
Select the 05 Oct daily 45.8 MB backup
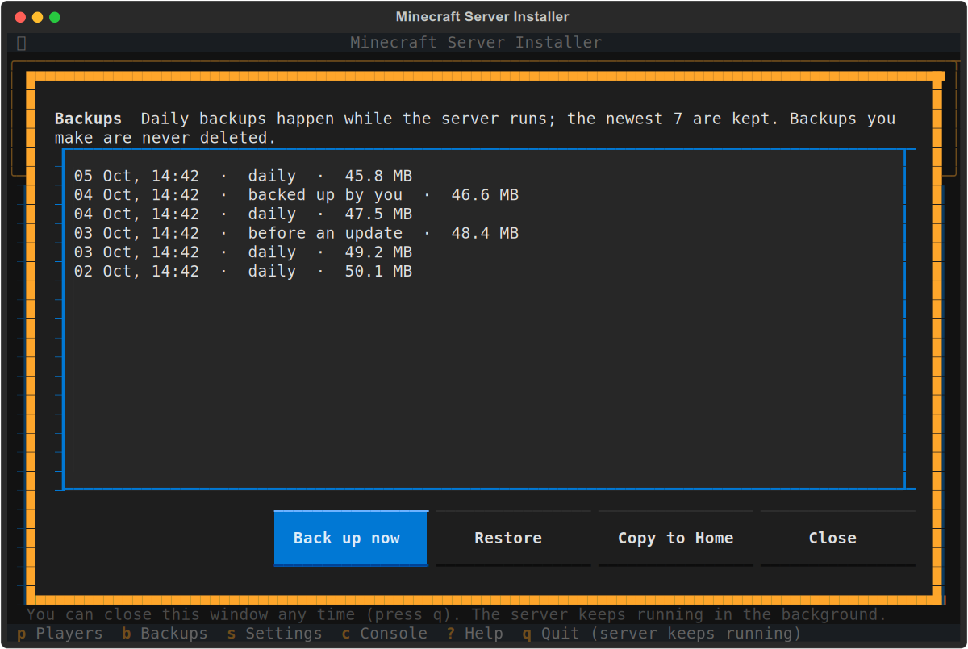[x=484, y=176]
